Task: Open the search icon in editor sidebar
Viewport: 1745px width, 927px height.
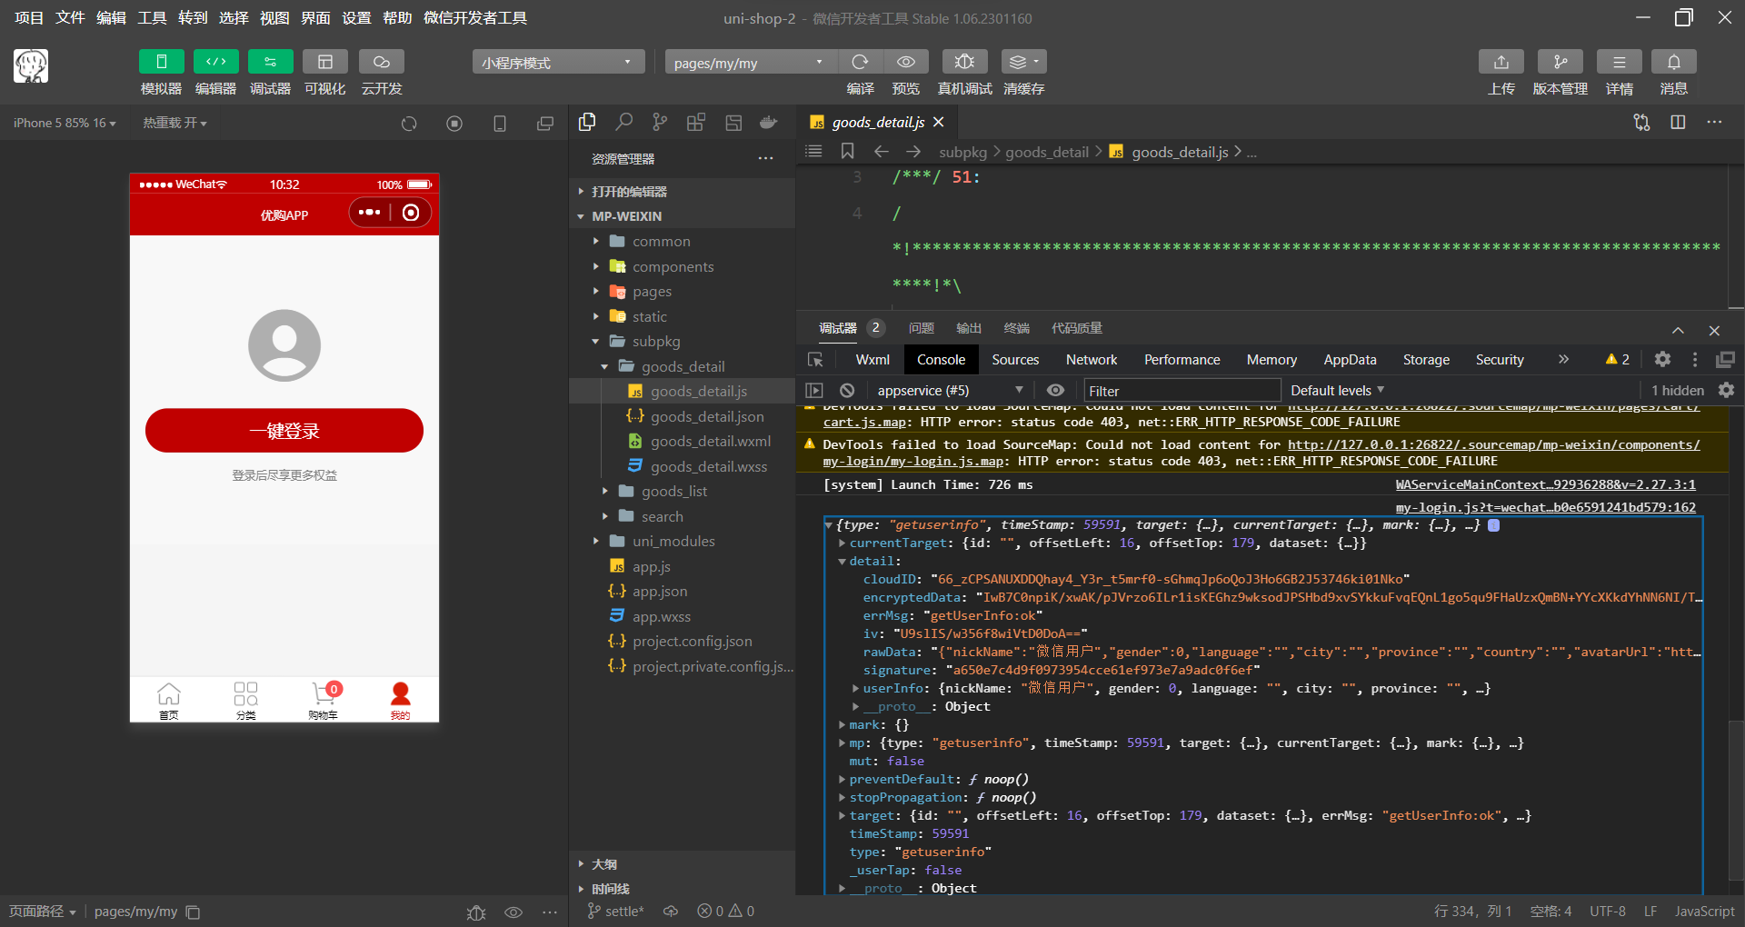Action: pos(623,122)
